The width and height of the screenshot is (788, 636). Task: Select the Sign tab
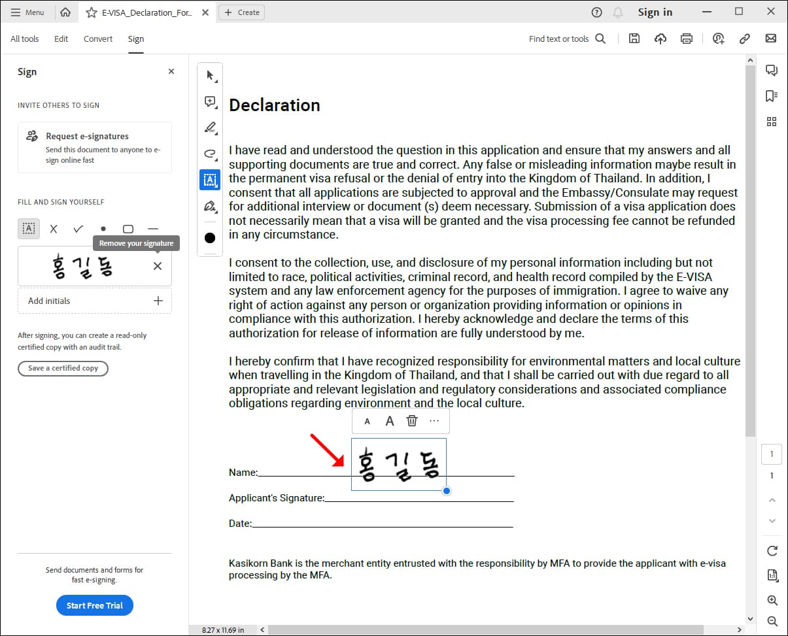coord(136,39)
